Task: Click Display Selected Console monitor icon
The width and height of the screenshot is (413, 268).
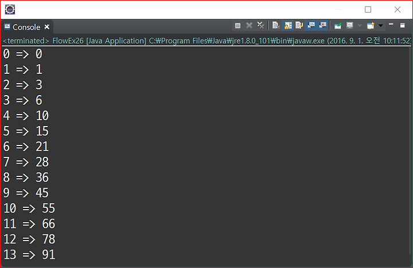Action: coord(349,26)
